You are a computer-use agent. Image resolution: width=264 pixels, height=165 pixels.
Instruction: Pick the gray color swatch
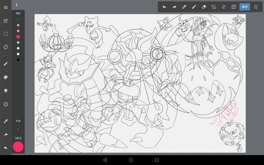(18, 25)
